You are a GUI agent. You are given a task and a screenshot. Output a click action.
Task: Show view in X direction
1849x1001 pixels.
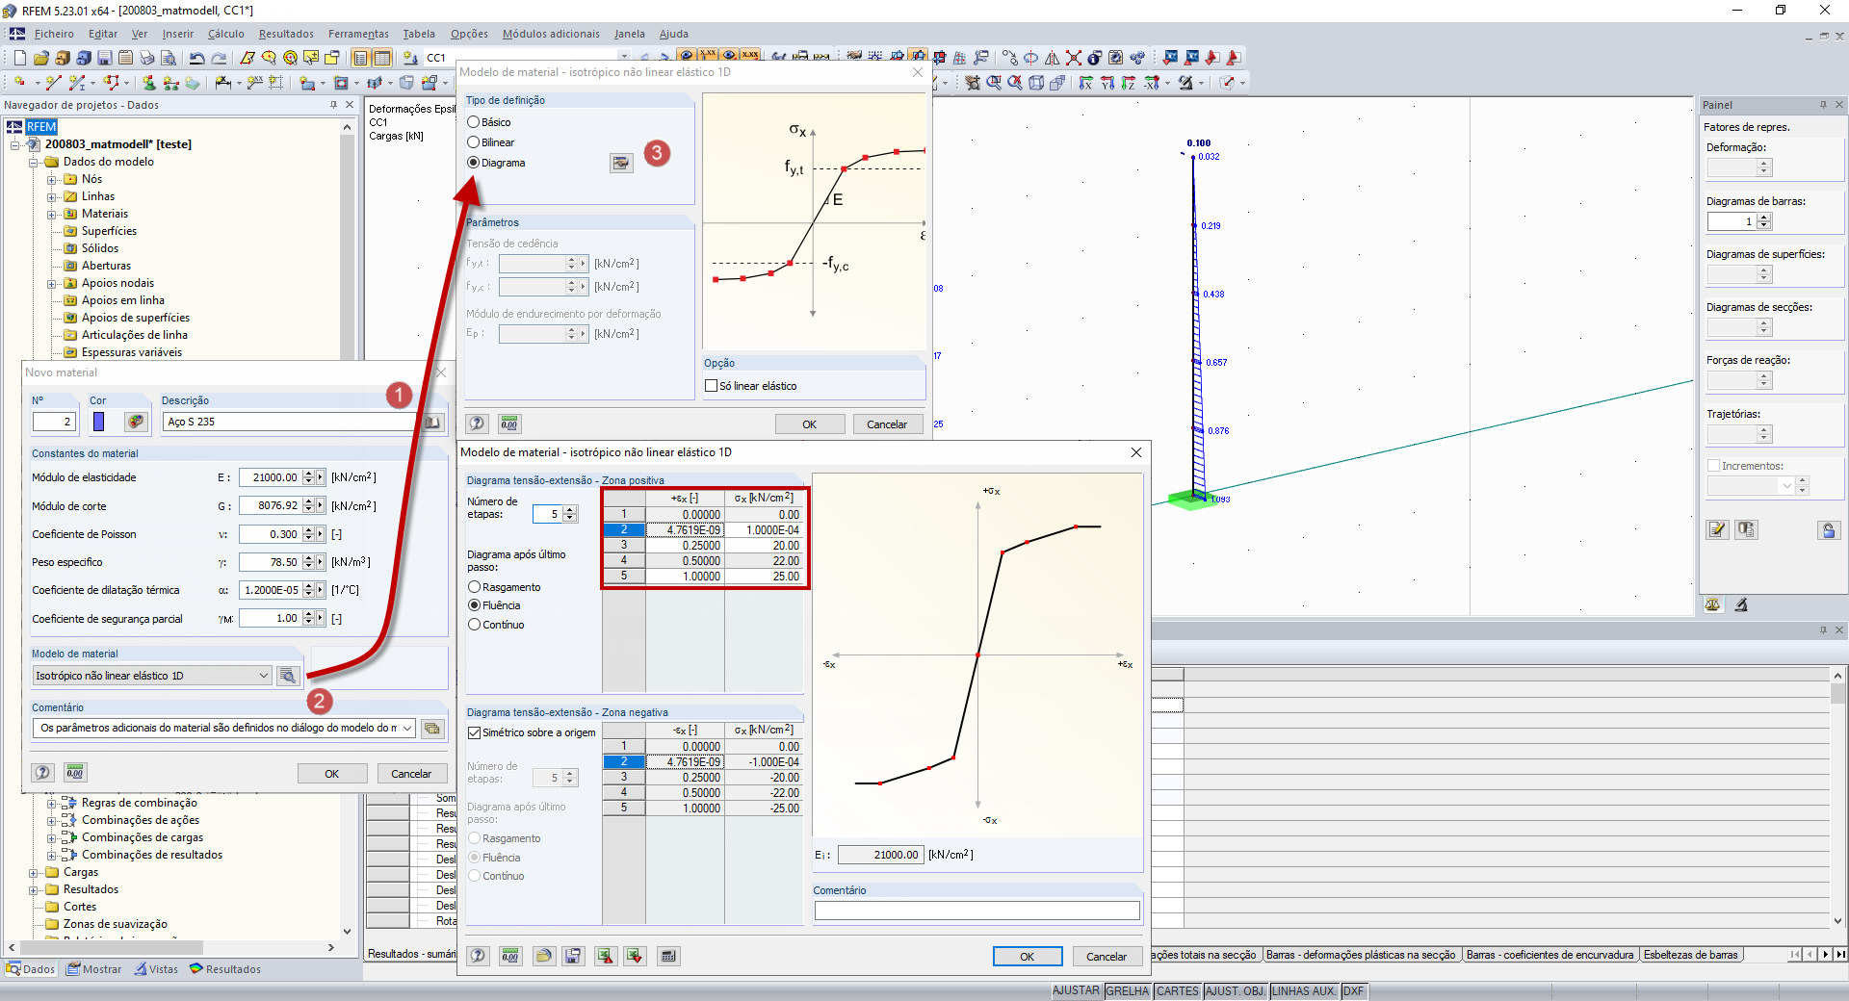tap(1086, 84)
